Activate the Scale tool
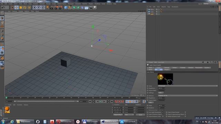Screen dimensions: 221x124 21,8
